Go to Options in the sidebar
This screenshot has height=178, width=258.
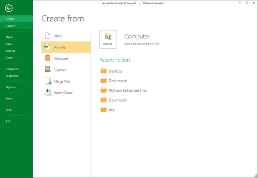pos(11,87)
